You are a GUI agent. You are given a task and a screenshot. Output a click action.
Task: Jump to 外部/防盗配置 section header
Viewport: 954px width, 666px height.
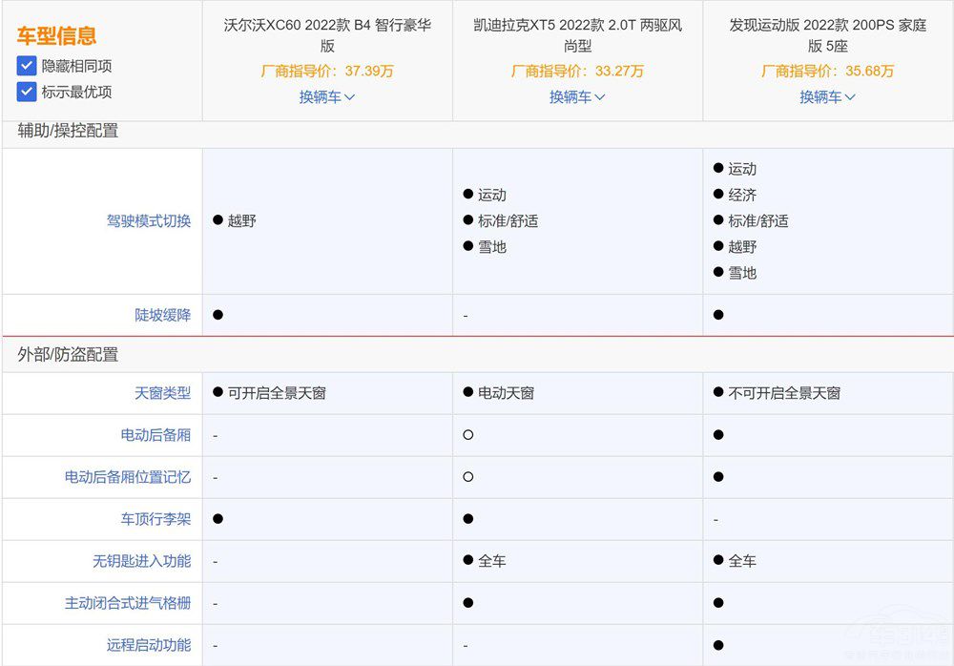click(68, 354)
